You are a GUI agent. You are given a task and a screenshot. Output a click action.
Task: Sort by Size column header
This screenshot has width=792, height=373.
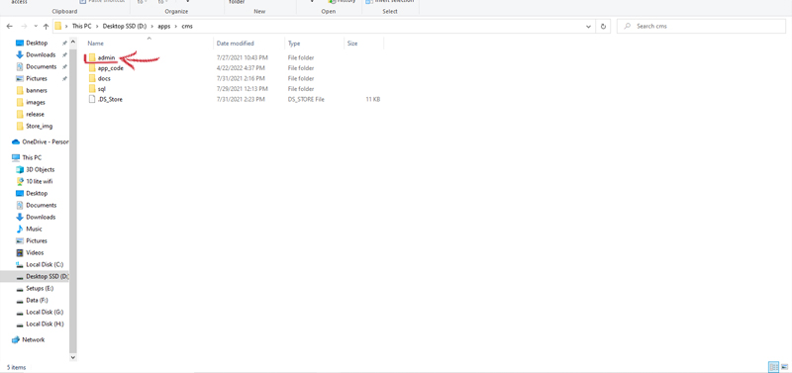(352, 44)
